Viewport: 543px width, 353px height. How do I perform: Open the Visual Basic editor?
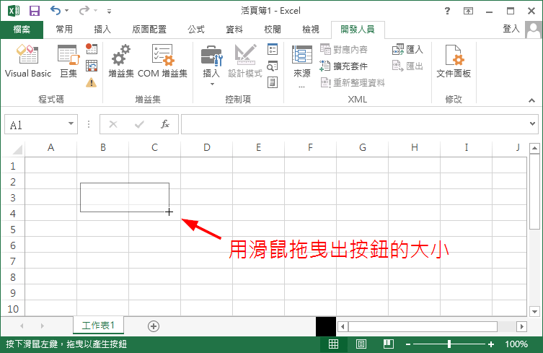point(27,61)
